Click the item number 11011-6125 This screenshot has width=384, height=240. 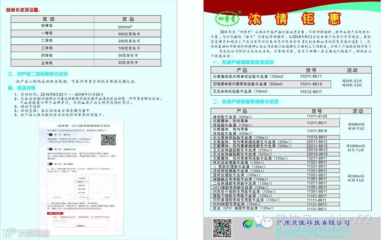[x=317, y=116]
